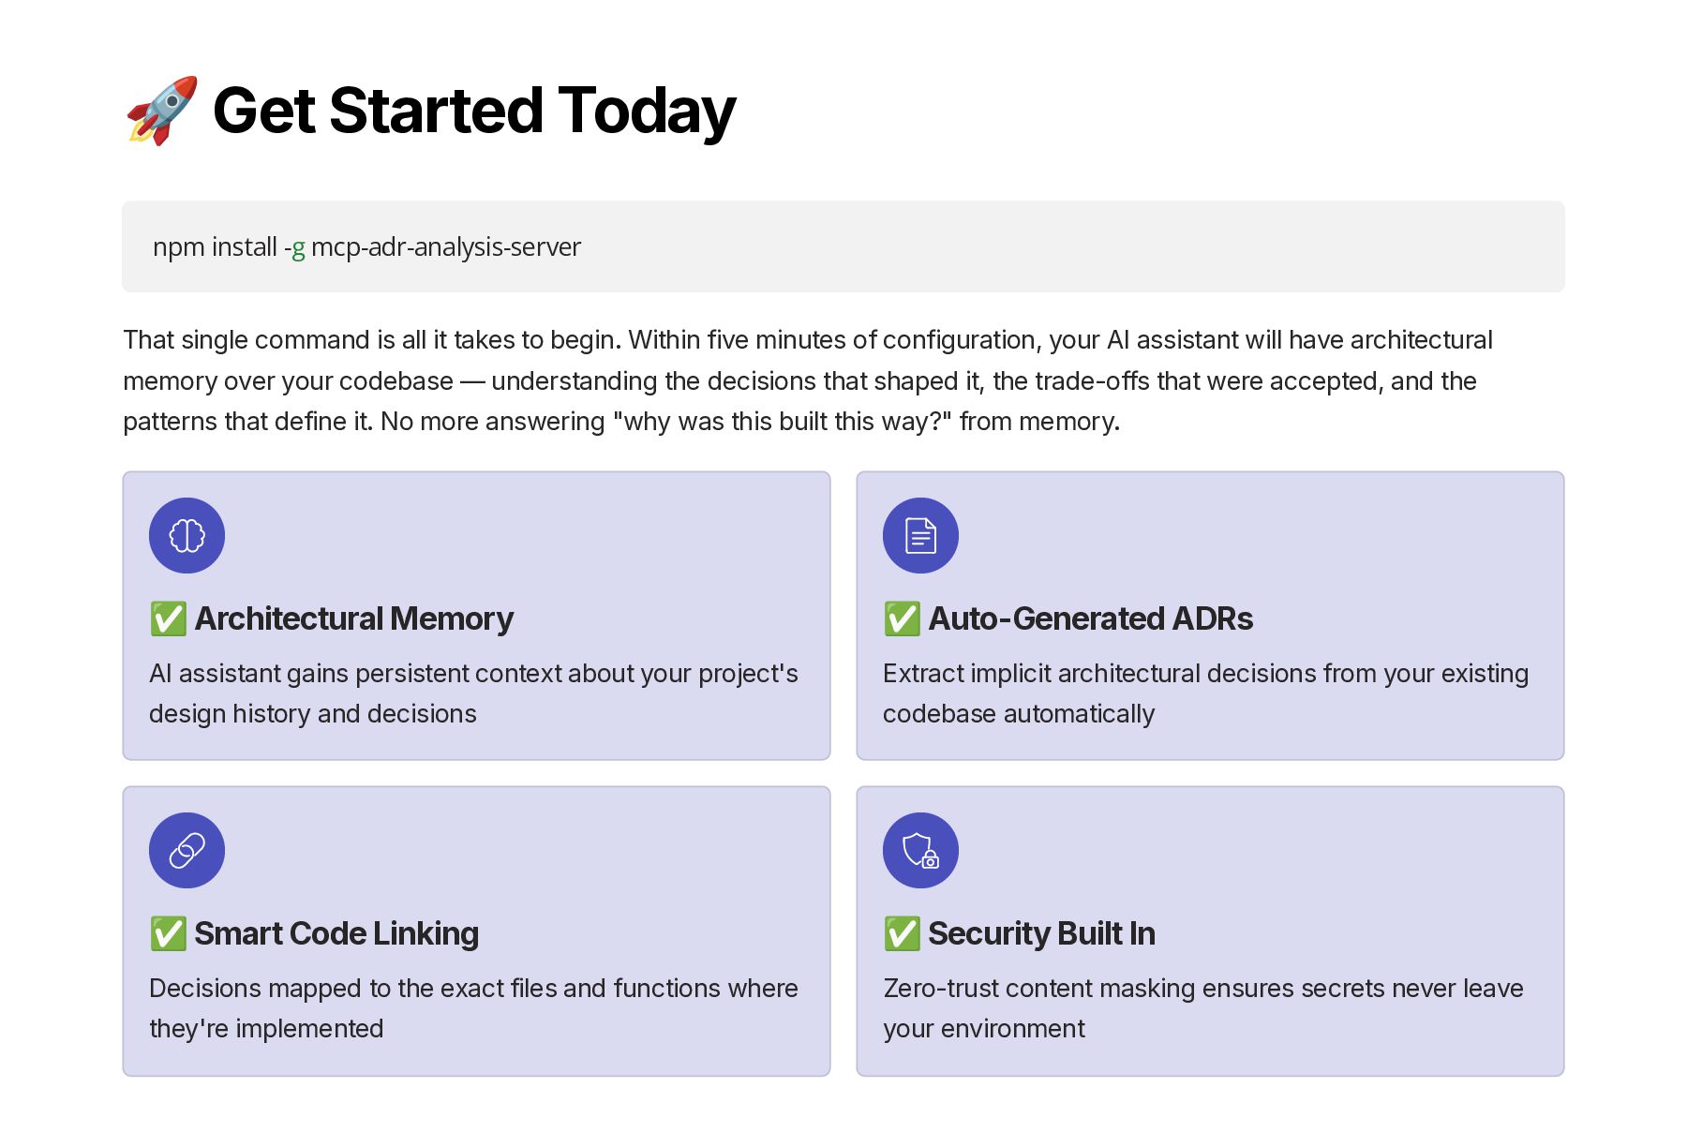Click the paragraph starting 'That single command'
Screen dimensions: 1687x1147
click(x=808, y=380)
